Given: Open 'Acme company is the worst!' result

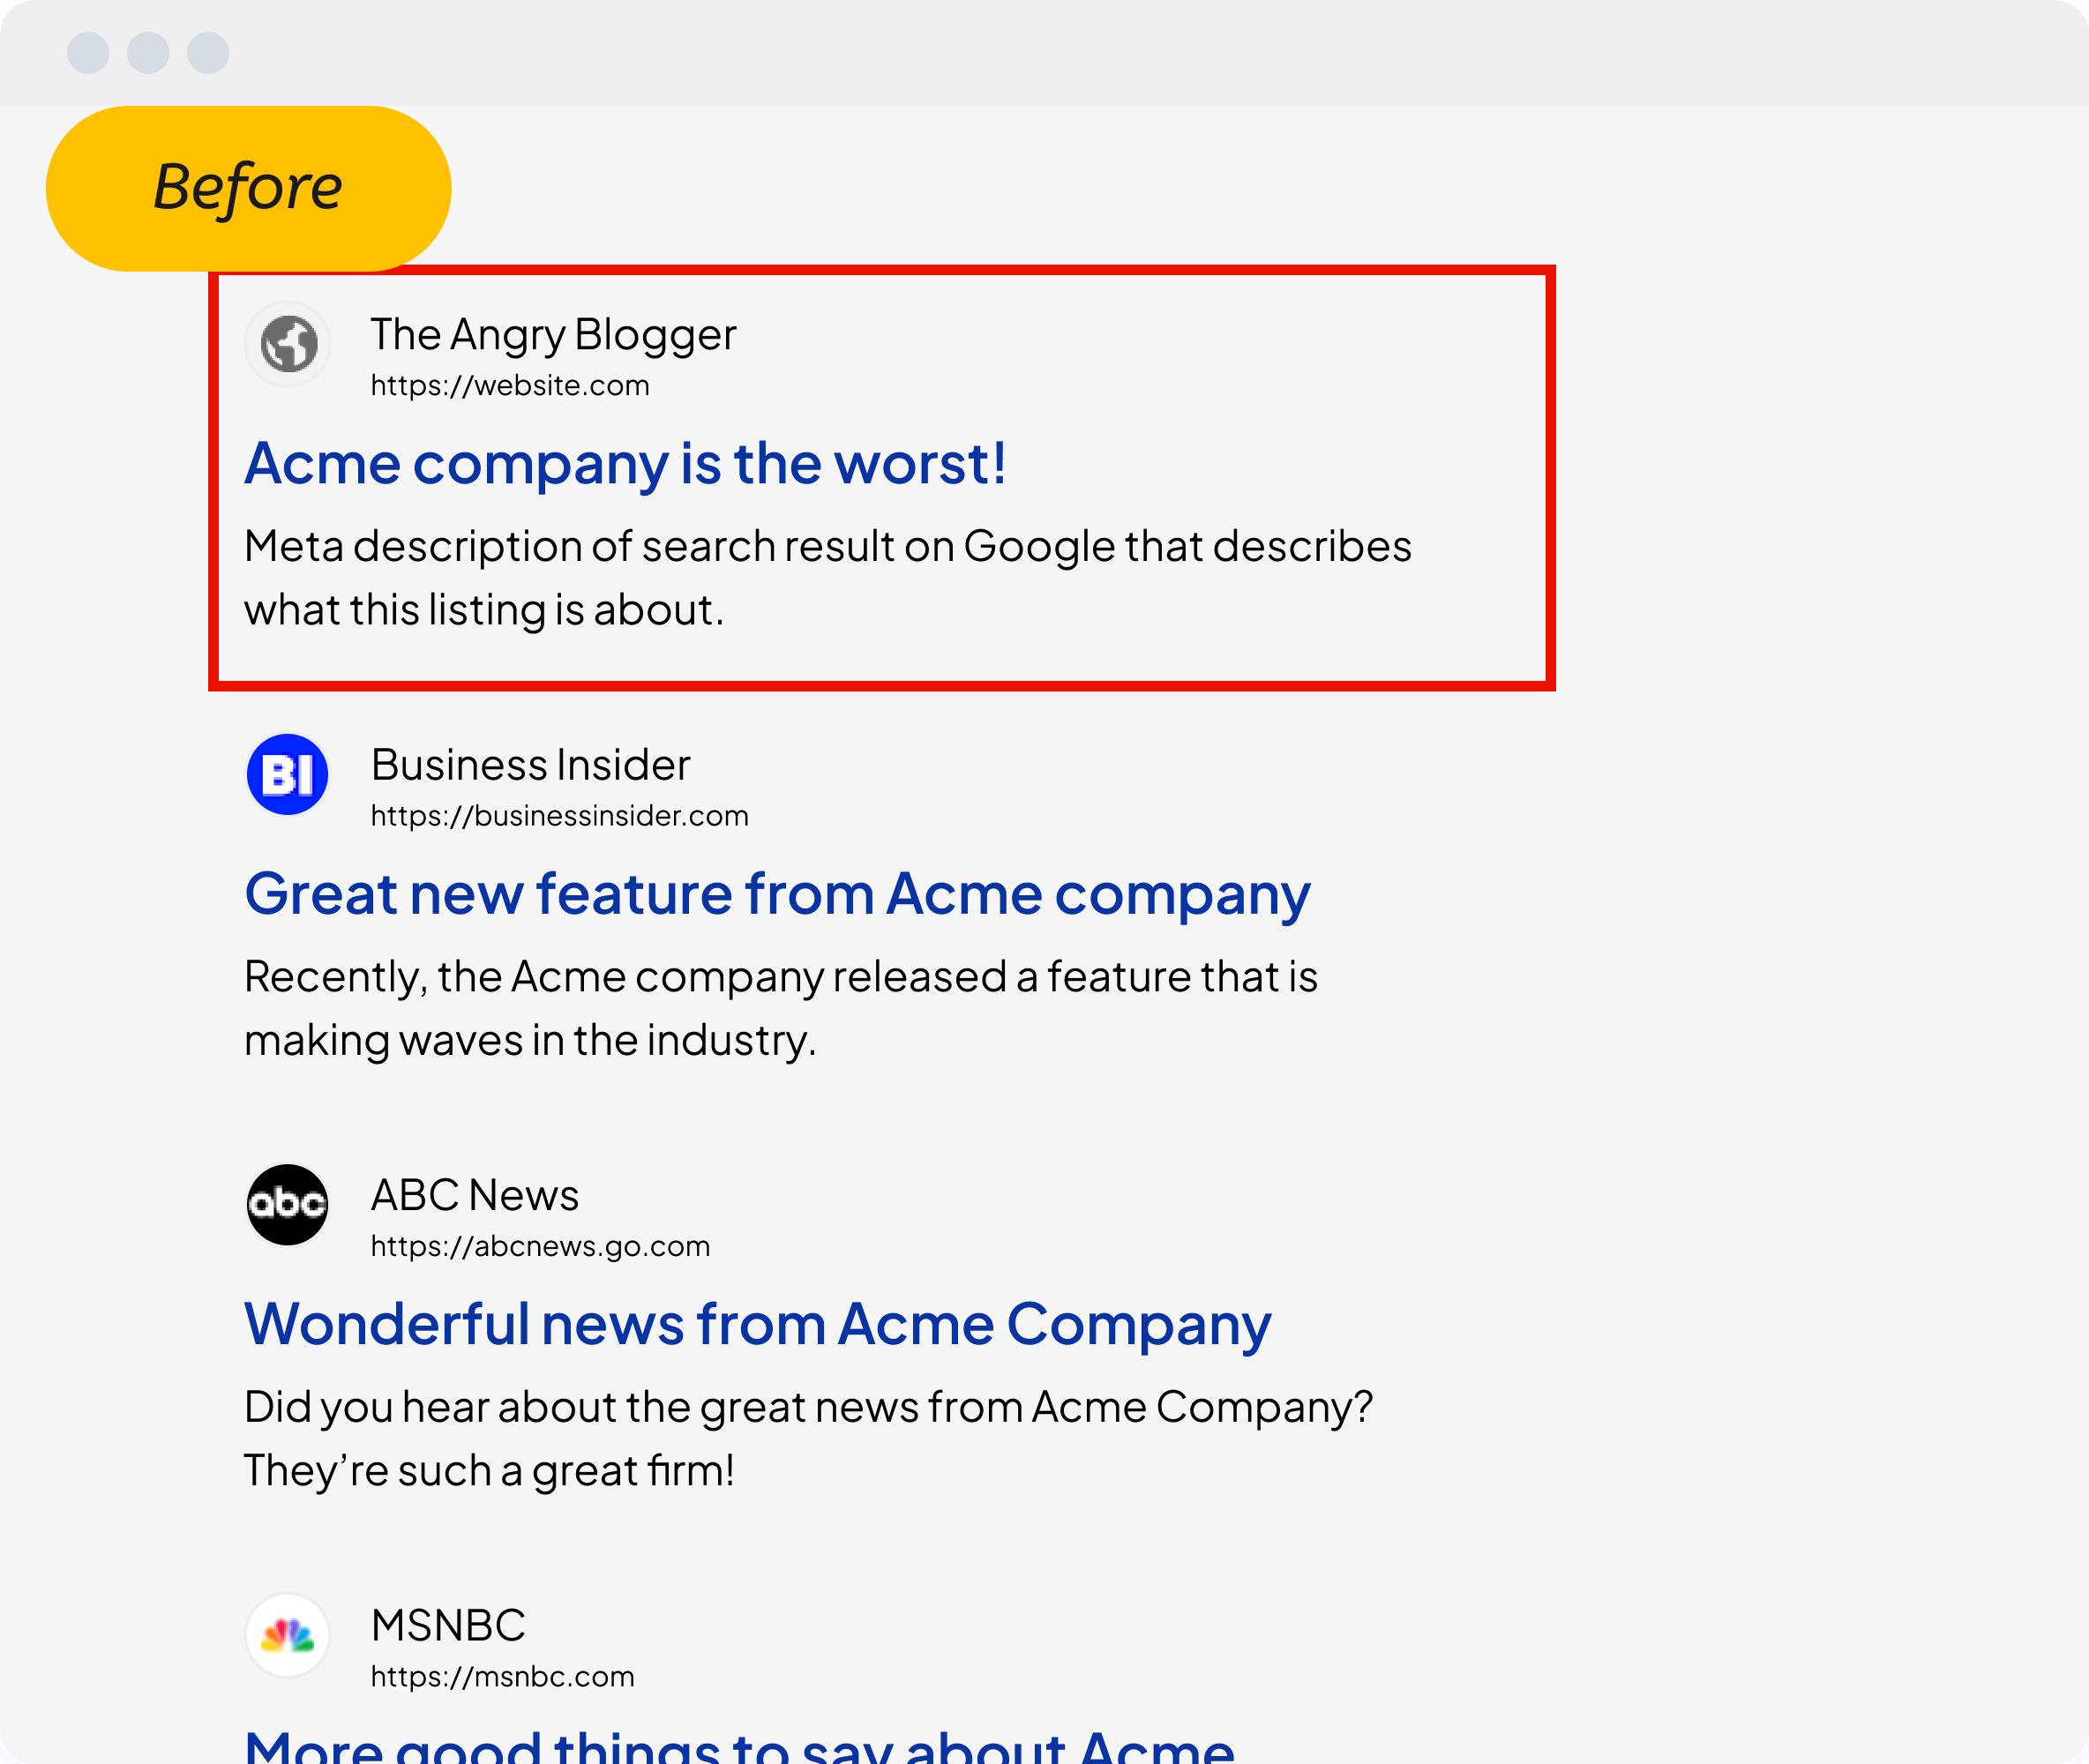Looking at the screenshot, I should click(625, 464).
